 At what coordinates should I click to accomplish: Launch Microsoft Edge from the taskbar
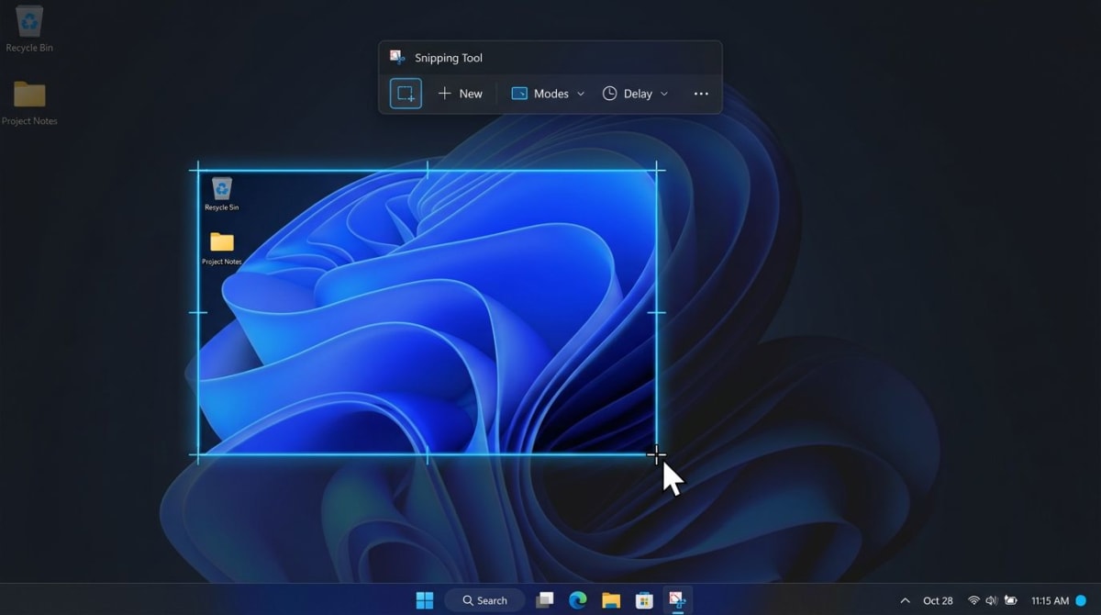(577, 600)
